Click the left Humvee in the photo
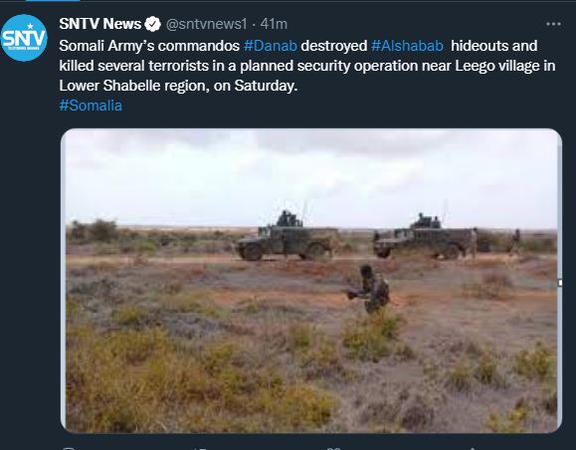This screenshot has height=450, width=576. pos(288,236)
